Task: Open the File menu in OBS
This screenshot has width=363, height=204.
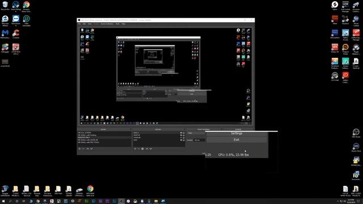Action: tap(79, 24)
